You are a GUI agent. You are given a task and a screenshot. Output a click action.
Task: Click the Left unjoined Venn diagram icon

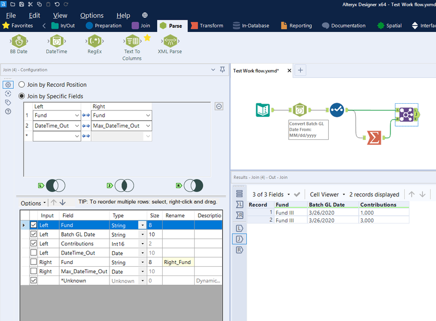pyautogui.click(x=56, y=185)
